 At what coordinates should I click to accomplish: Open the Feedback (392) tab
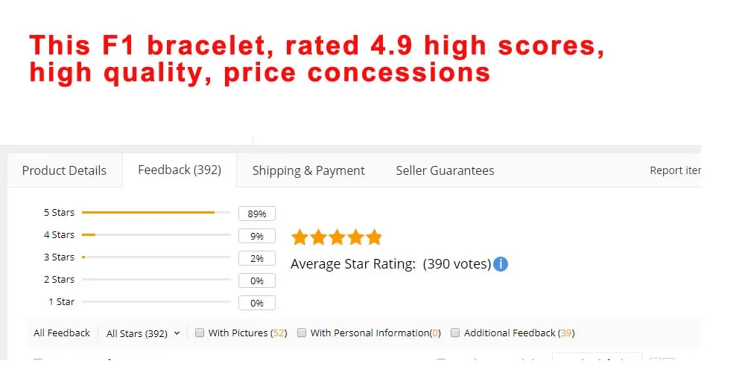pyautogui.click(x=180, y=170)
